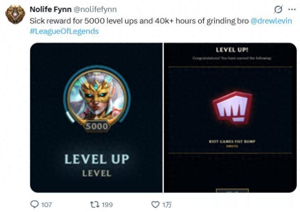Open the three-dot more options menu

(292, 10)
